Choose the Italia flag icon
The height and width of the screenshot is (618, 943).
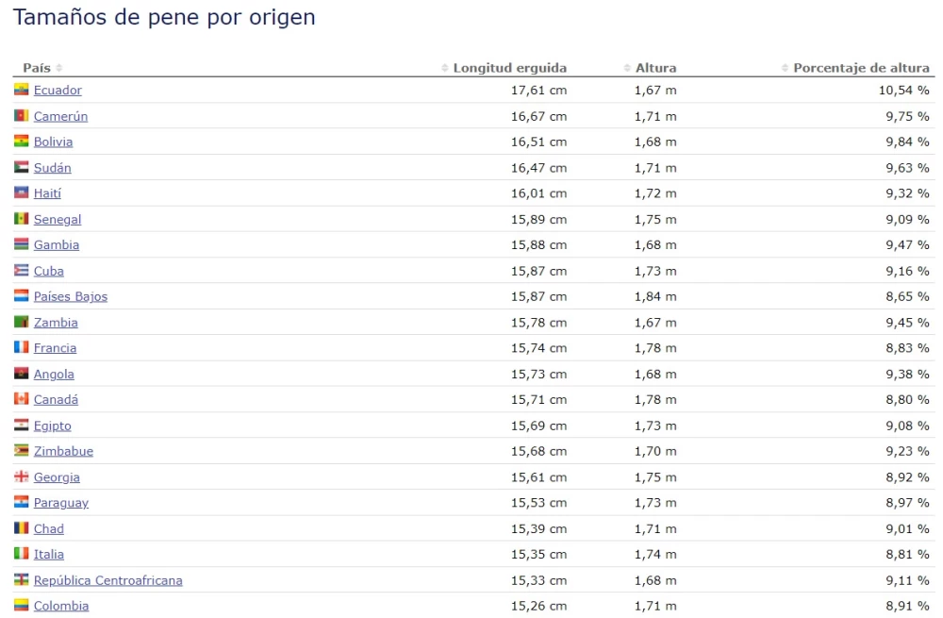(21, 554)
